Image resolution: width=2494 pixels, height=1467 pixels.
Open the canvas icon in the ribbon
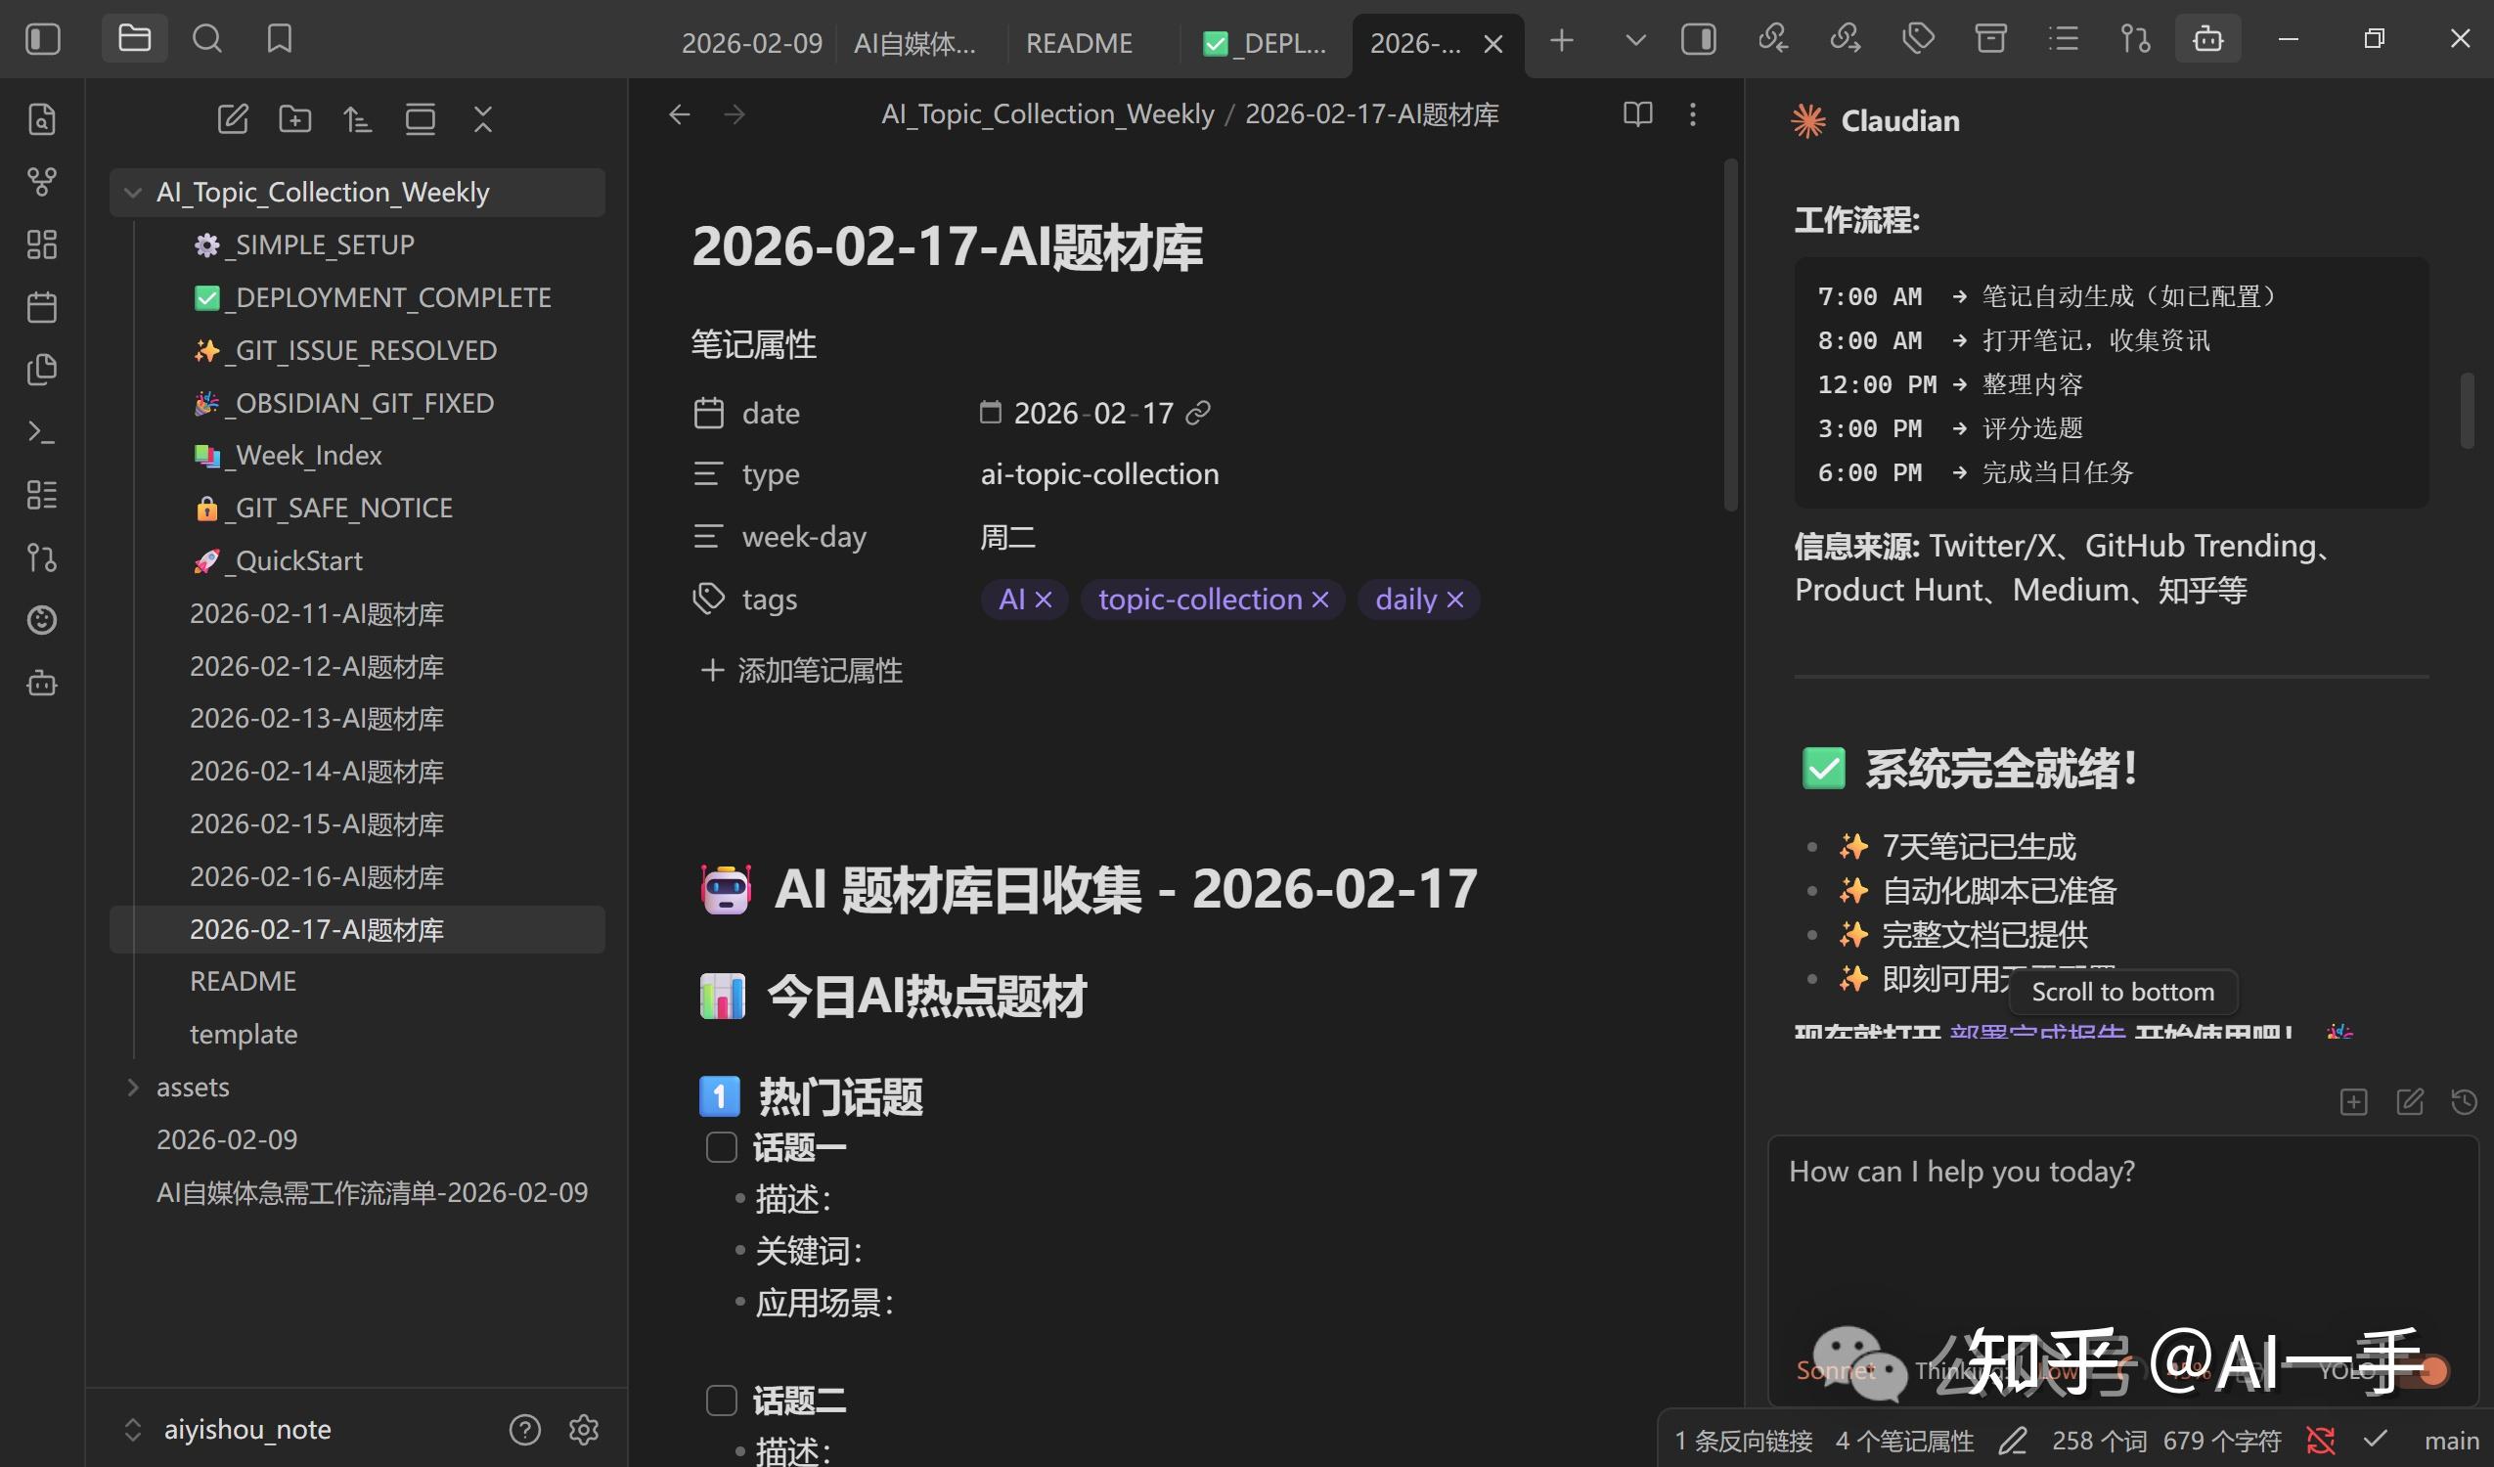(41, 244)
